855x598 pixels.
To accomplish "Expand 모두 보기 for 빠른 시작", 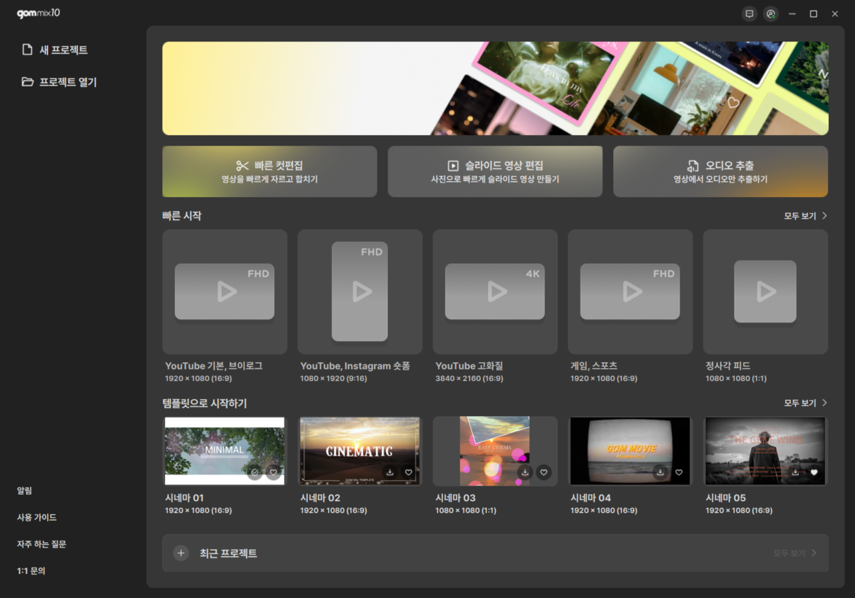I will (806, 216).
